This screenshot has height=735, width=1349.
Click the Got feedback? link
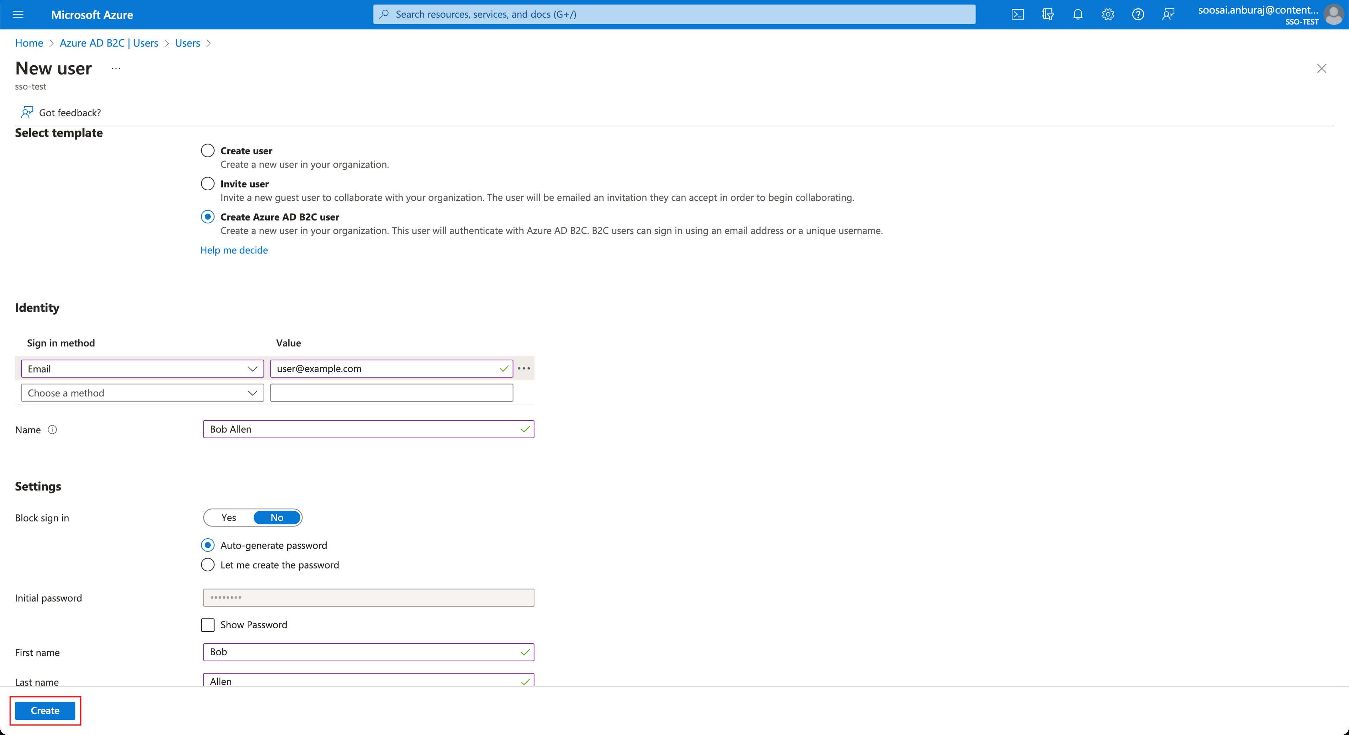tap(70, 113)
